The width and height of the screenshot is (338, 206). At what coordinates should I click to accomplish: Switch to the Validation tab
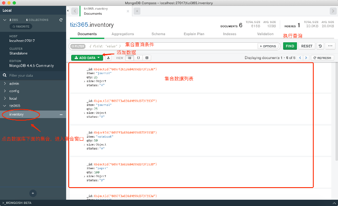click(265, 34)
